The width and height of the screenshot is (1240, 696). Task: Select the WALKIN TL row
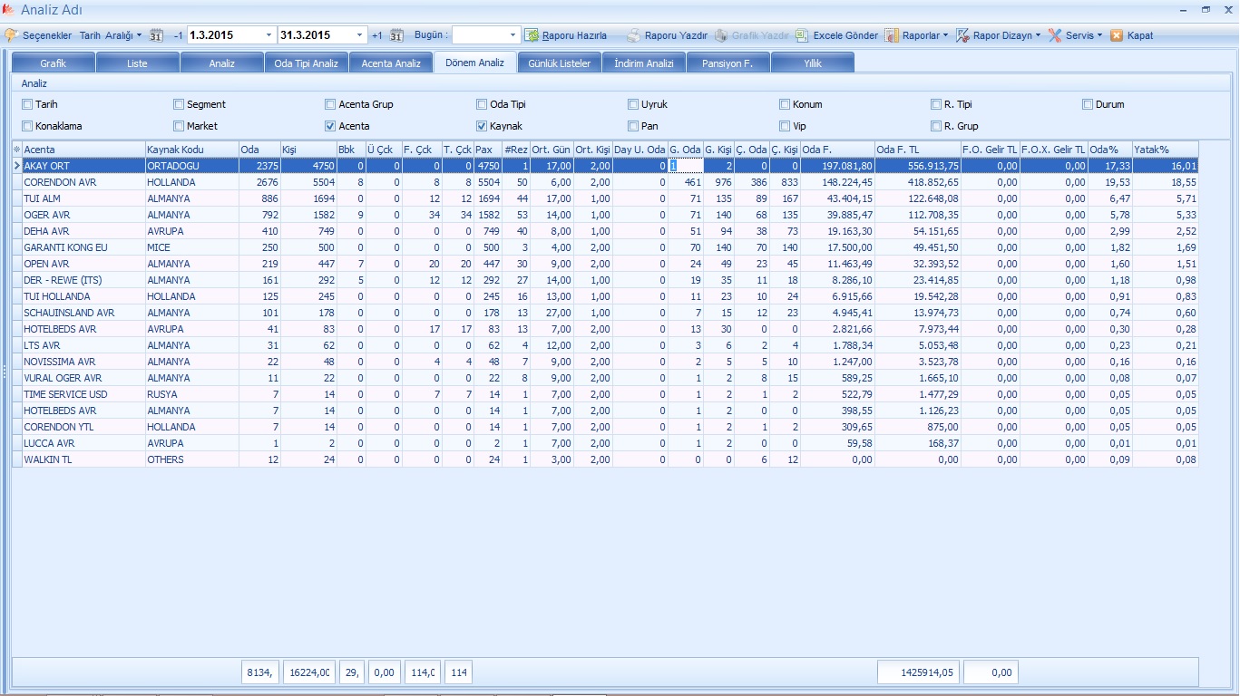(x=605, y=459)
